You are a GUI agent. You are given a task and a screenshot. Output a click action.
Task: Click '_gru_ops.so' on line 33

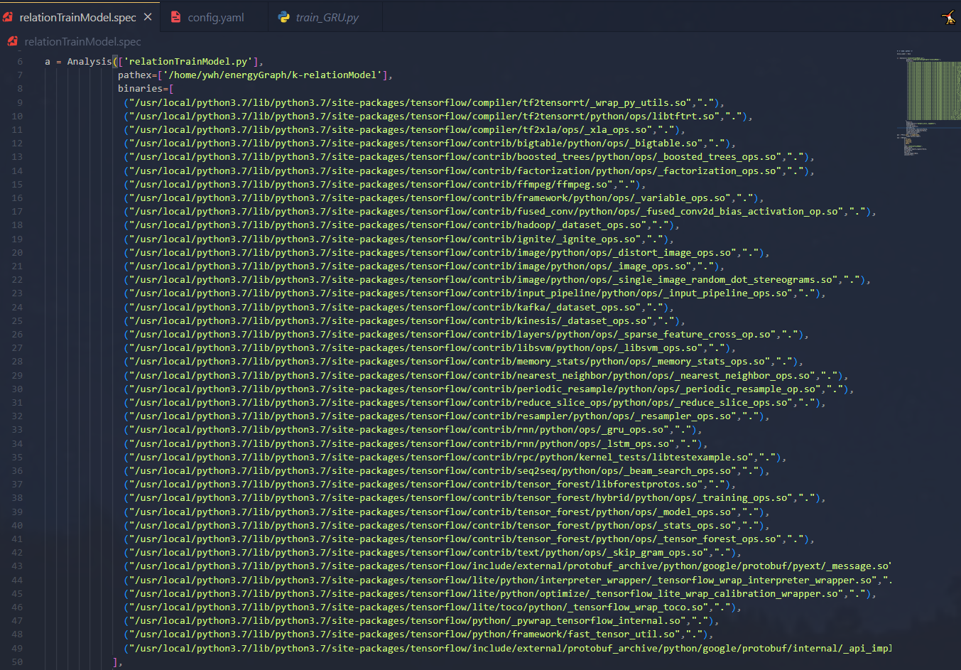coord(633,430)
